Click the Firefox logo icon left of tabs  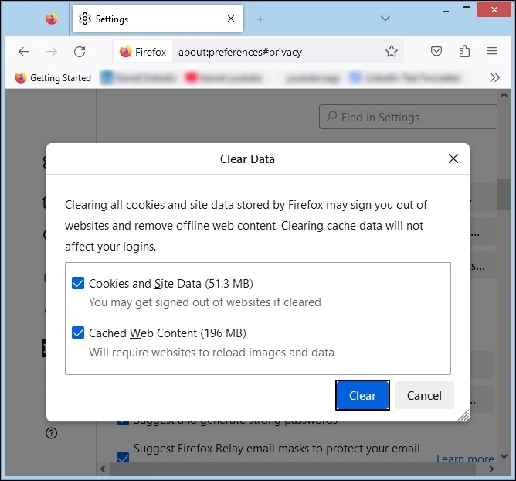(x=51, y=19)
